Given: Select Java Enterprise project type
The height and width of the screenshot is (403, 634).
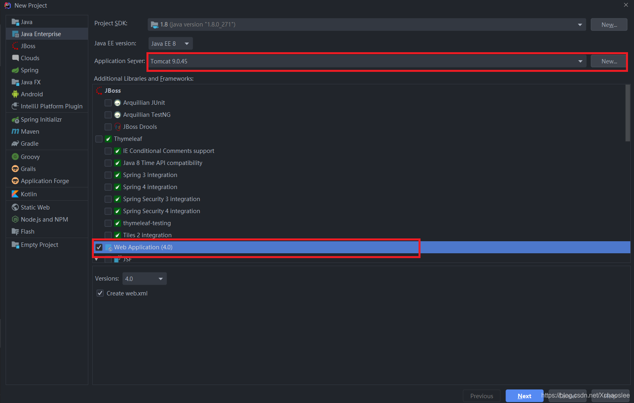Looking at the screenshot, I should click(47, 34).
